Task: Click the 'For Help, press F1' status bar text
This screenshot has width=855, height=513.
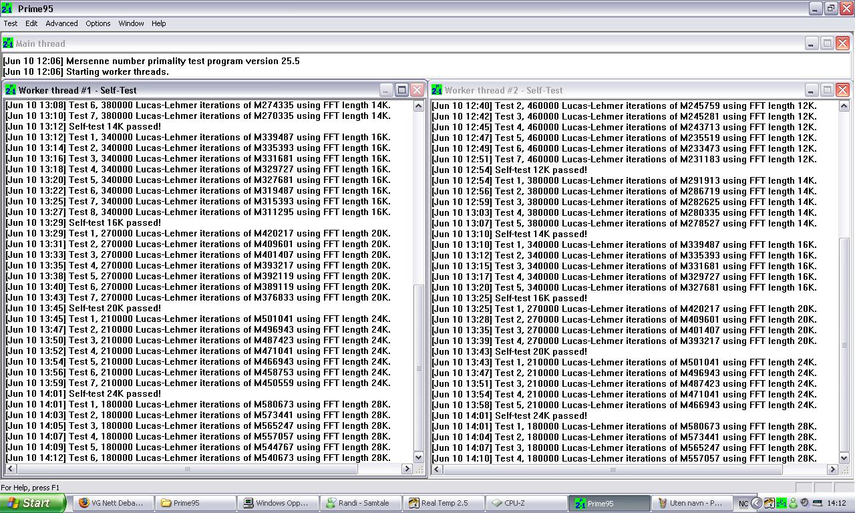Action: [x=30, y=488]
